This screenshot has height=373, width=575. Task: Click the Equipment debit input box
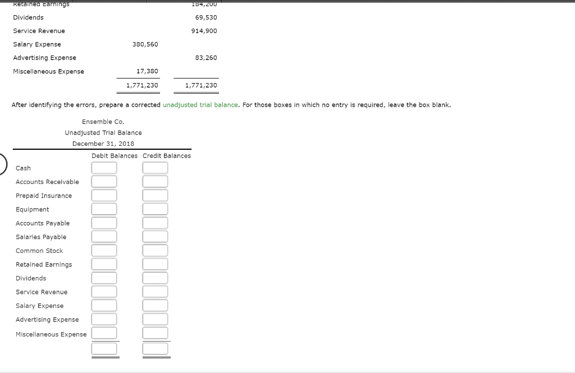tap(104, 208)
